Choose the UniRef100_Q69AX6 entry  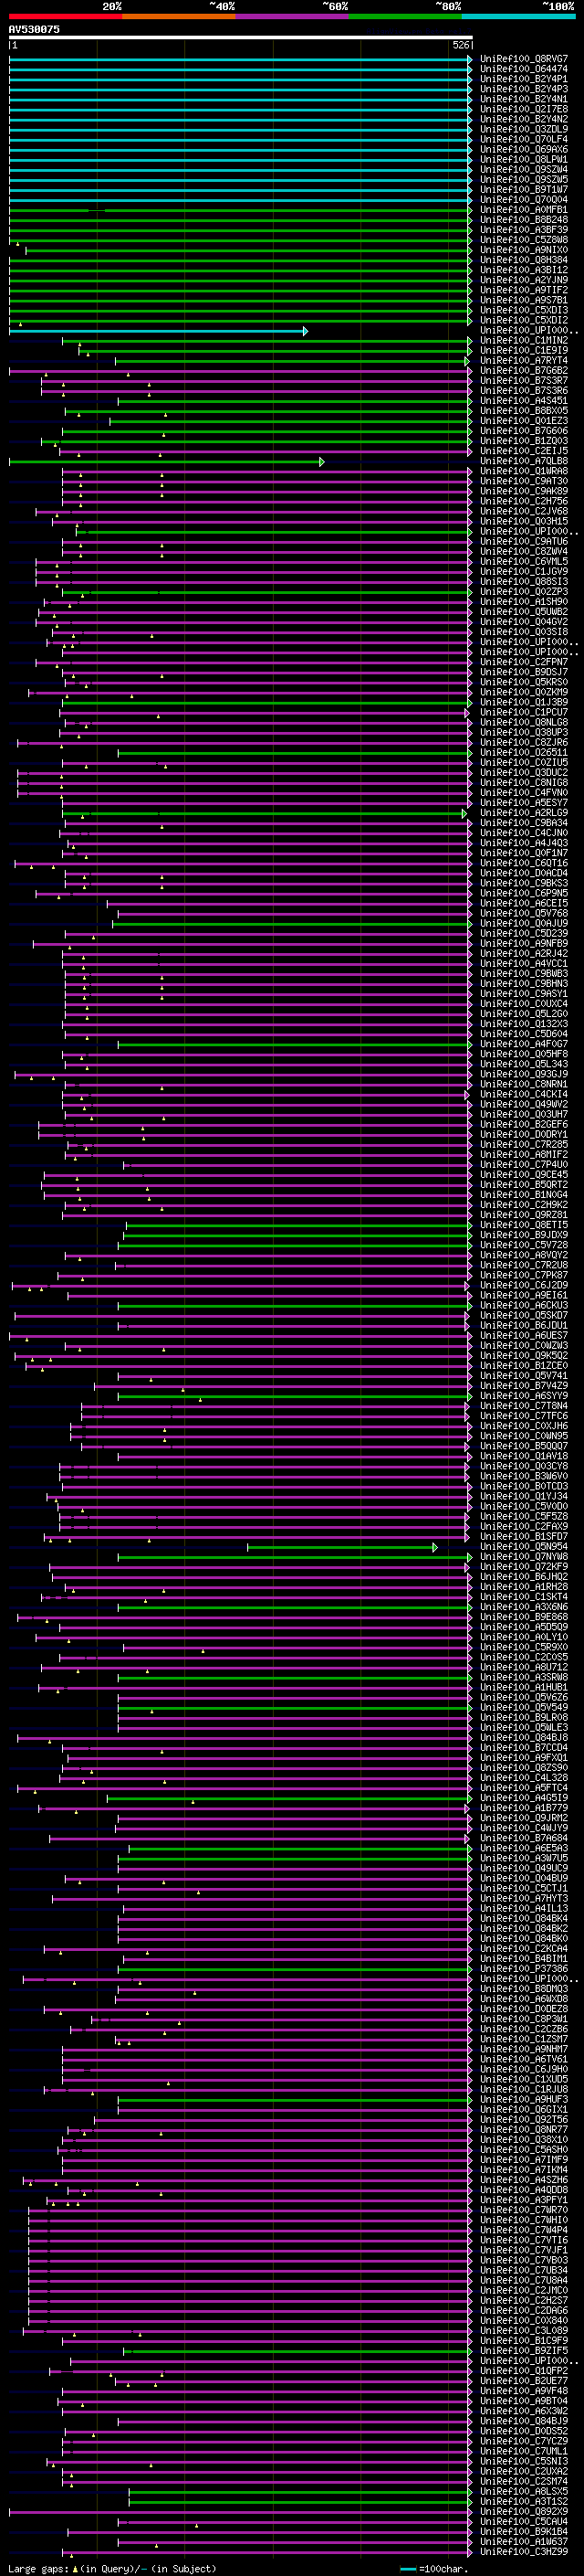524,149
